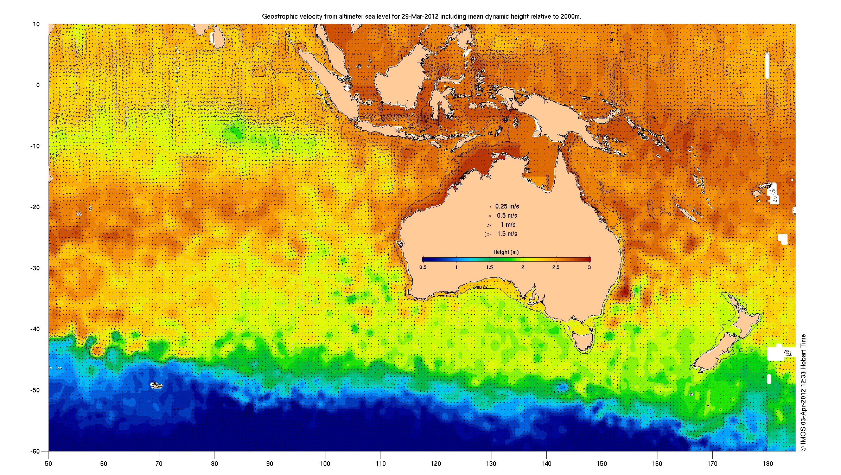Click the arrow symbol beside 0.25 m/s
Image resolution: width=841 pixels, height=475 pixels.
[491, 207]
